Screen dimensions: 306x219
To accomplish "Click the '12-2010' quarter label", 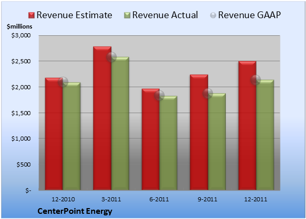I will click(x=63, y=199).
